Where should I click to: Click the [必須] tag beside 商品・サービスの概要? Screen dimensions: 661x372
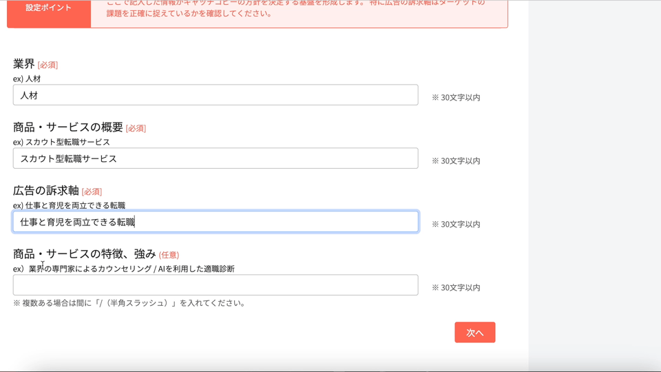[136, 128]
